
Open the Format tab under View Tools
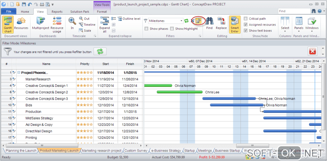click(x=102, y=11)
